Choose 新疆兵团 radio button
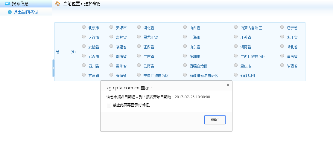The height and width of the screenshot is (158, 333). 236,75
